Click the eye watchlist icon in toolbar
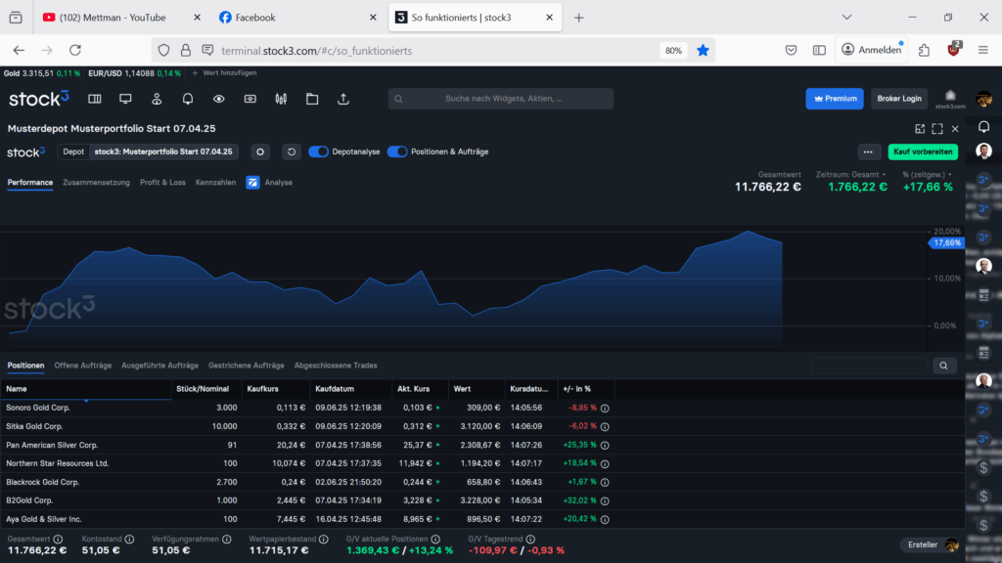 218,99
